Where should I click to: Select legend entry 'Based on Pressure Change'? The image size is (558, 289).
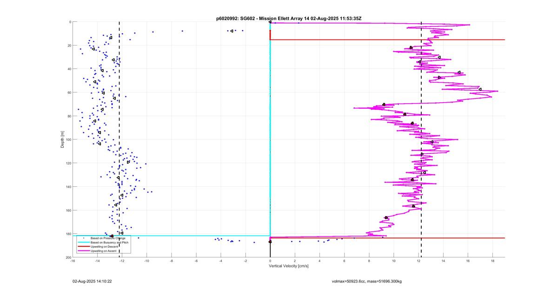point(108,238)
